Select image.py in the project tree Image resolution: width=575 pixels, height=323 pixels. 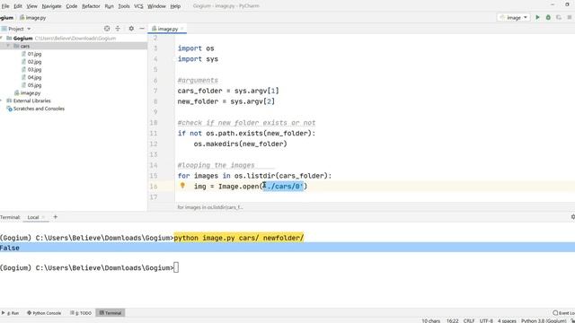(x=31, y=93)
